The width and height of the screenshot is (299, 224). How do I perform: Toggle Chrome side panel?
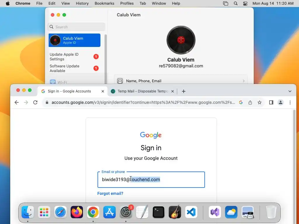(271, 102)
